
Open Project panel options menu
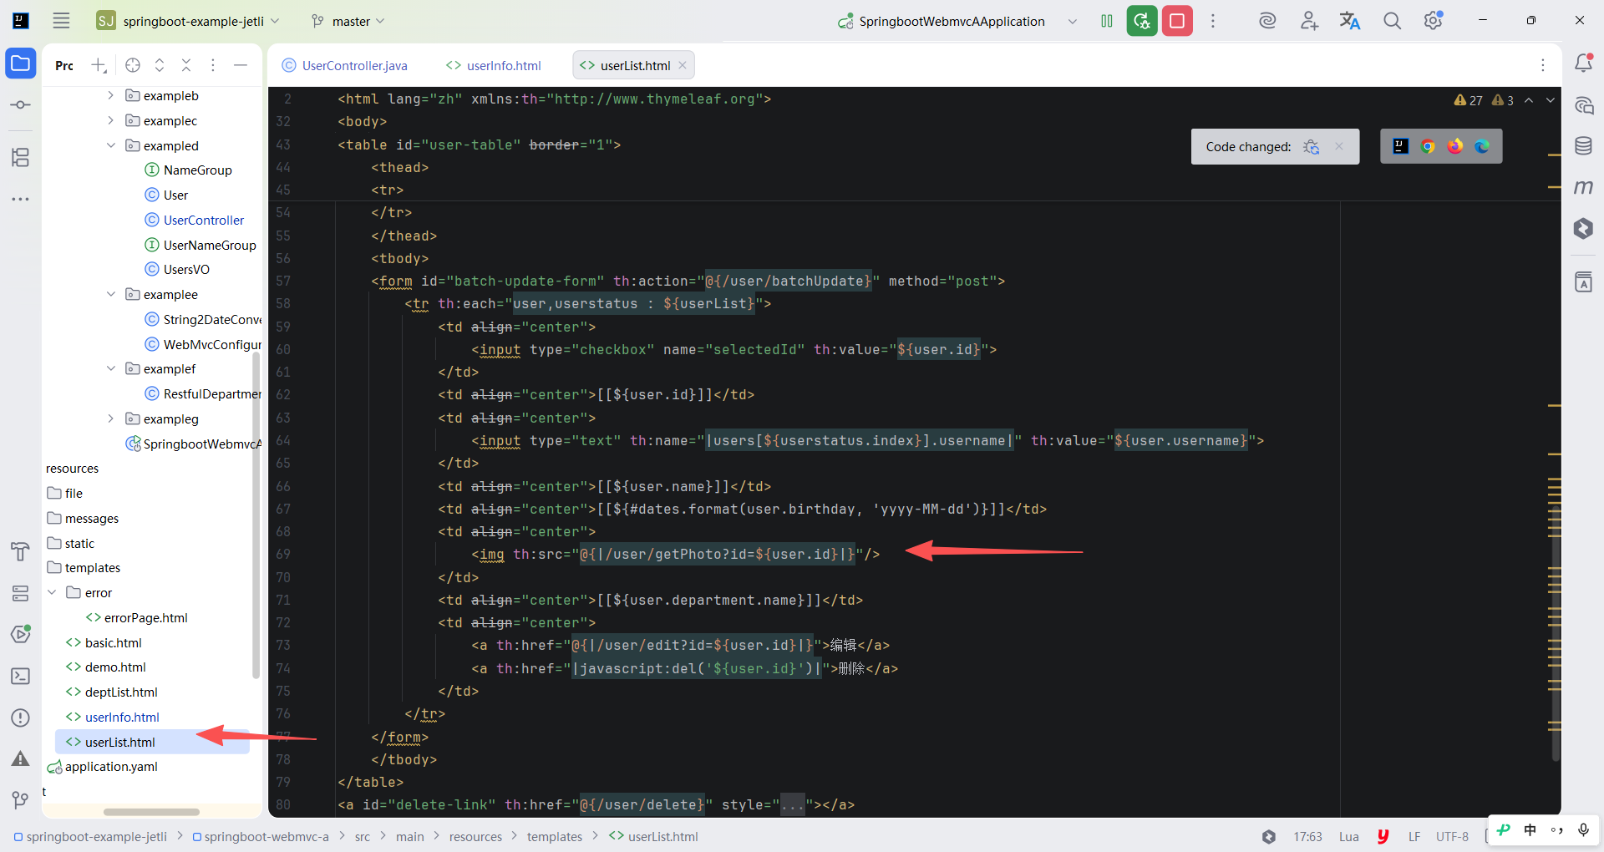pyautogui.click(x=213, y=65)
